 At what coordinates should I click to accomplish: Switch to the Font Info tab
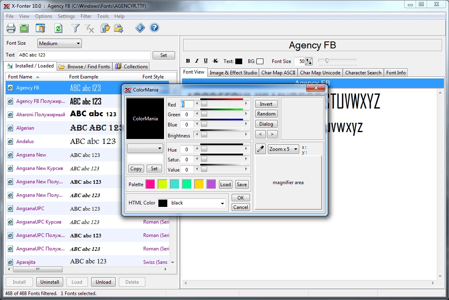tap(396, 73)
